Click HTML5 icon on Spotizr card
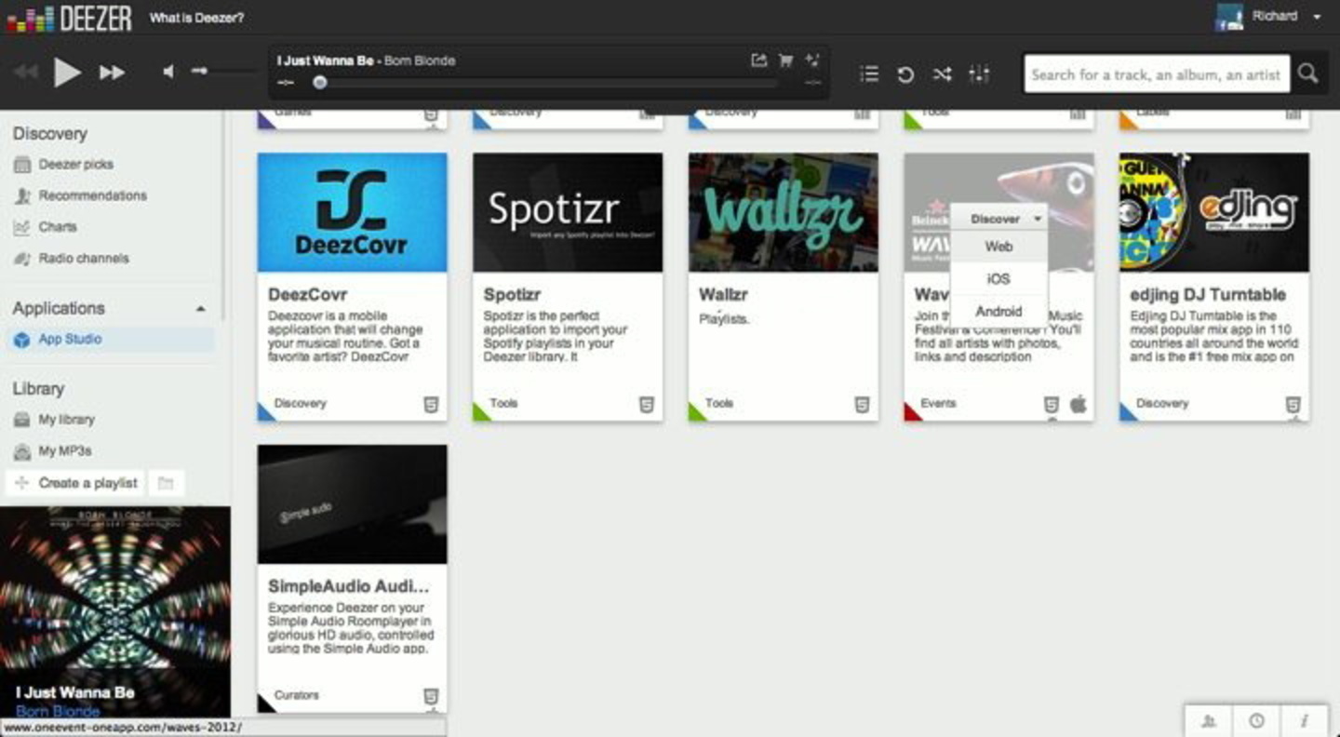The image size is (1340, 737). point(647,405)
